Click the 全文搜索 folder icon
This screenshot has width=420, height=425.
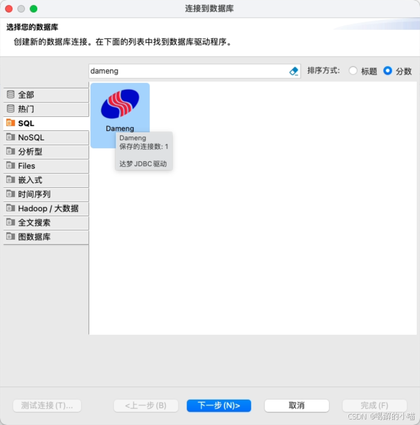(11, 222)
